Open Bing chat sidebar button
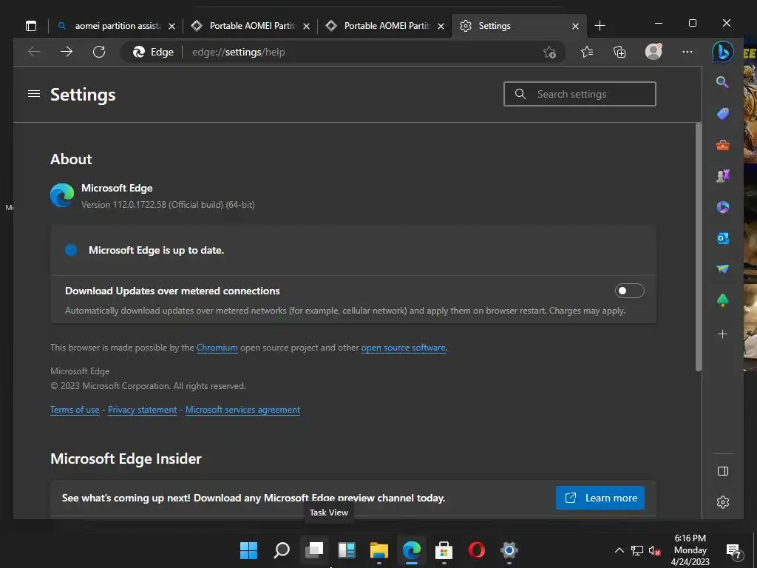 [x=723, y=53]
